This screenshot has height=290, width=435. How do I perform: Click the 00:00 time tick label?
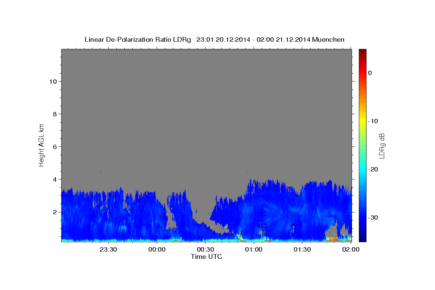click(157, 249)
